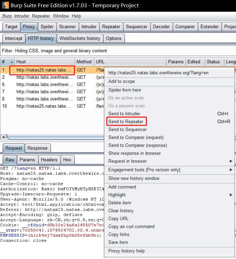
Task: Open the proxy Options sub-tab
Action: point(114,38)
